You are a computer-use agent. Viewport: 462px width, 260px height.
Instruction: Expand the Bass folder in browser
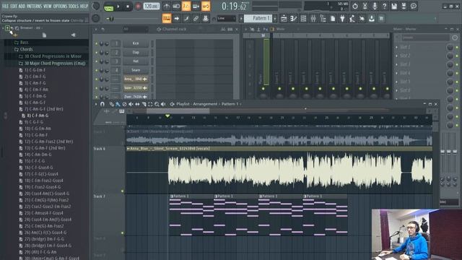pos(24,43)
